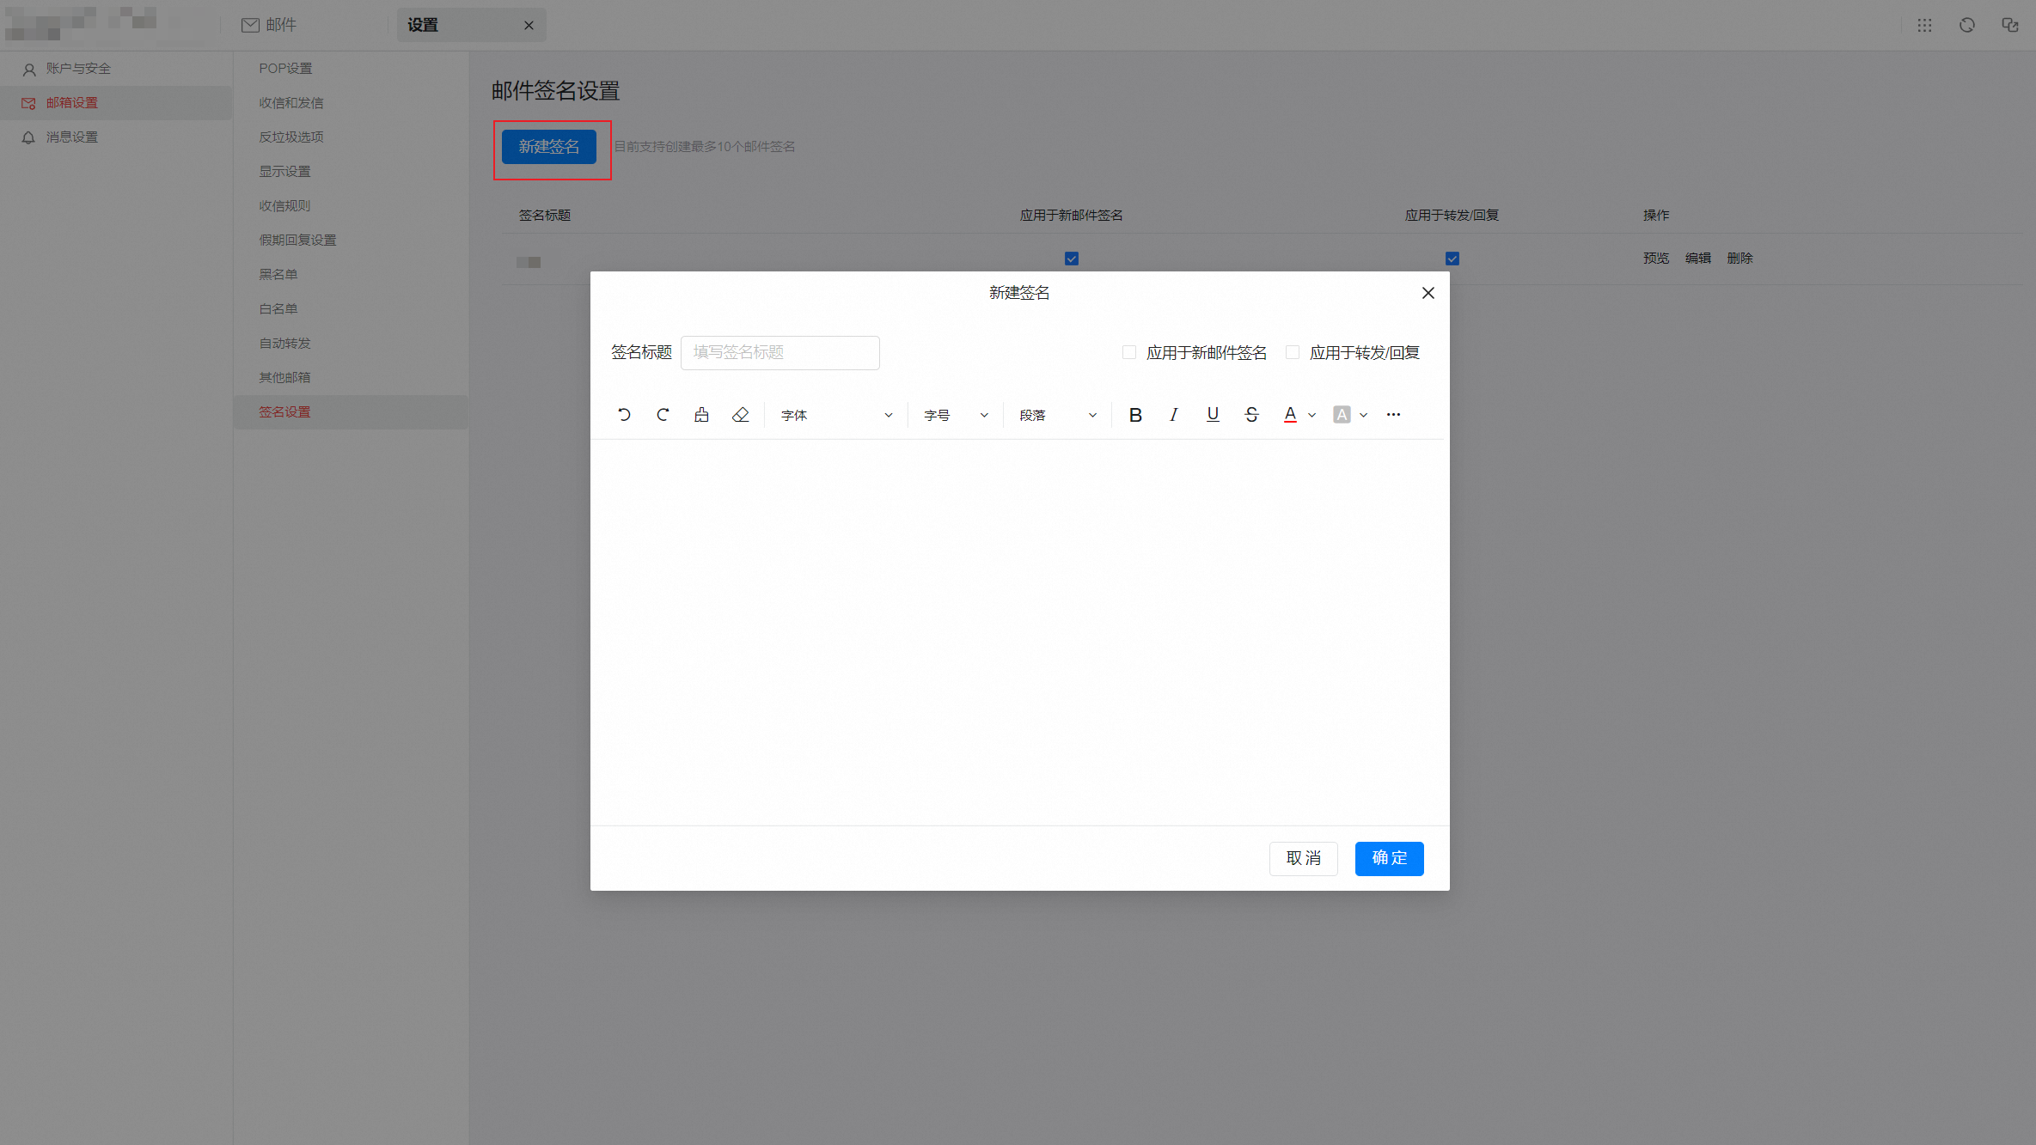Click the Bold formatting icon
2036x1145 pixels.
pos(1134,414)
